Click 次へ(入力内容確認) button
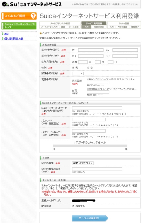This screenshot has width=153, height=223. click(90, 218)
